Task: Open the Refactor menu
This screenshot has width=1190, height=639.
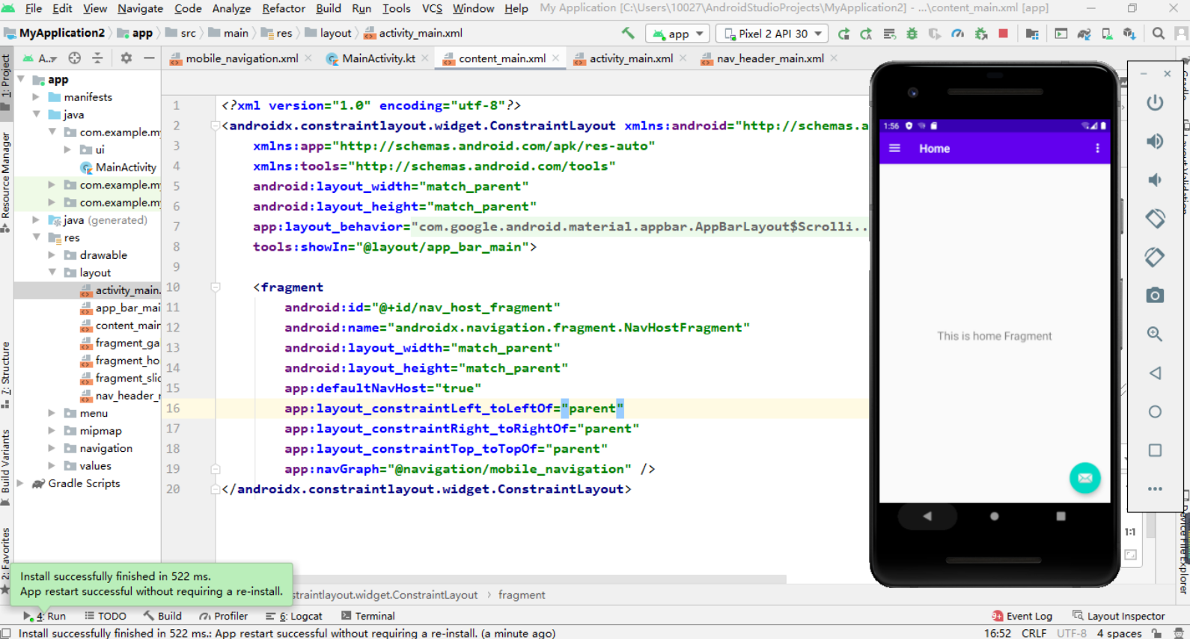Action: pos(284,8)
